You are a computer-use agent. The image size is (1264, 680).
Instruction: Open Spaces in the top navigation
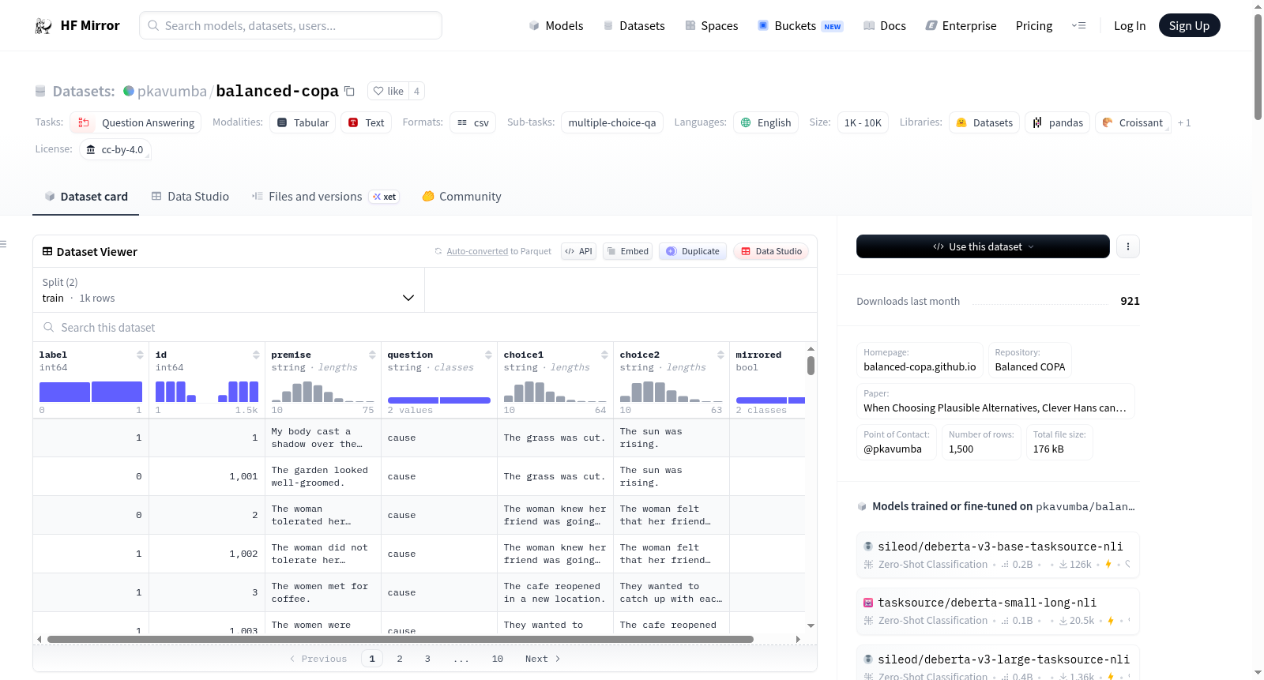click(x=711, y=26)
